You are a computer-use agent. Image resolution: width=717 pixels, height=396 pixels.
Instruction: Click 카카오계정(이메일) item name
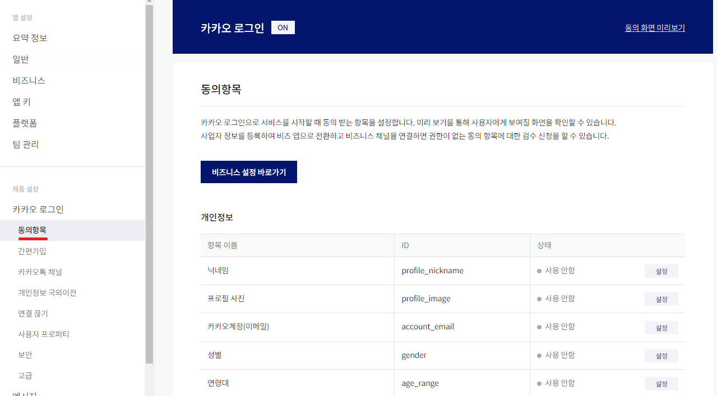click(238, 327)
